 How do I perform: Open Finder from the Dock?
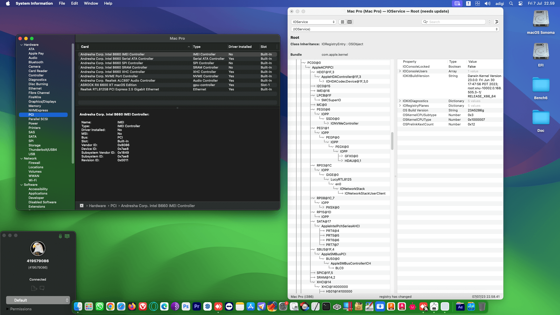[x=78, y=307]
